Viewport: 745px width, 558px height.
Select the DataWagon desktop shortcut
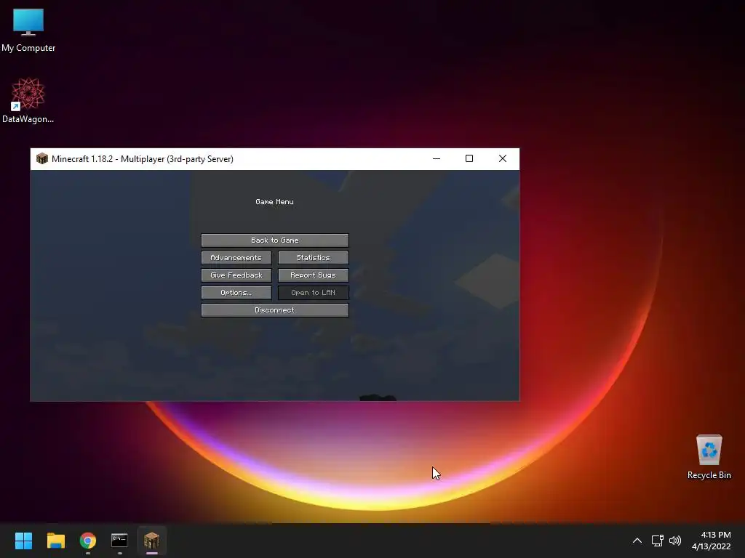[28, 100]
